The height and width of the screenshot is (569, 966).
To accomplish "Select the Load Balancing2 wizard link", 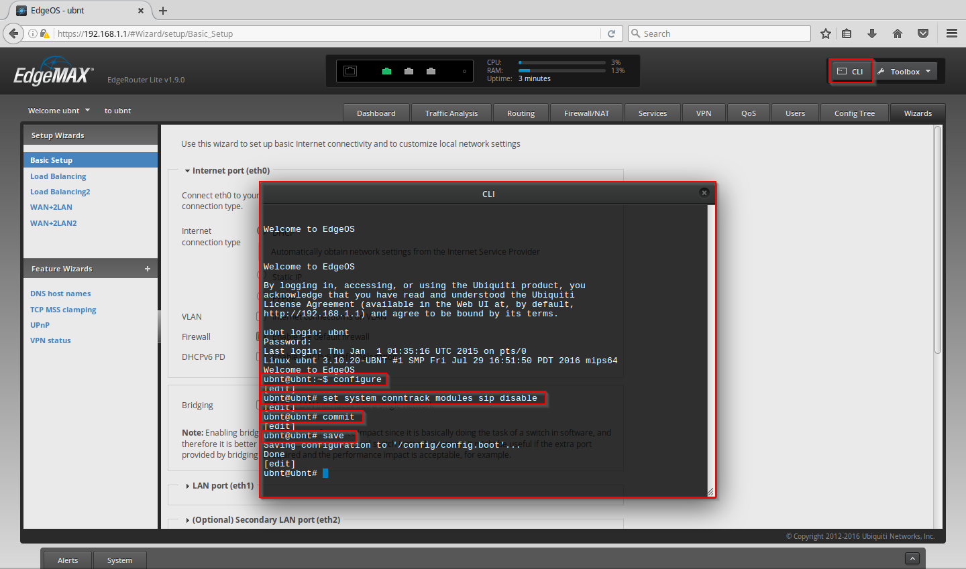I will click(x=60, y=192).
